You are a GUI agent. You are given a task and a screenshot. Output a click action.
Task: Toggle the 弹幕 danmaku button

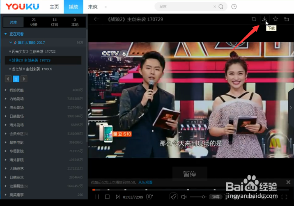point(216,197)
